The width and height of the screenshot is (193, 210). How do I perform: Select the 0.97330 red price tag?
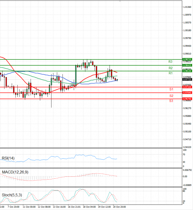[187, 87]
